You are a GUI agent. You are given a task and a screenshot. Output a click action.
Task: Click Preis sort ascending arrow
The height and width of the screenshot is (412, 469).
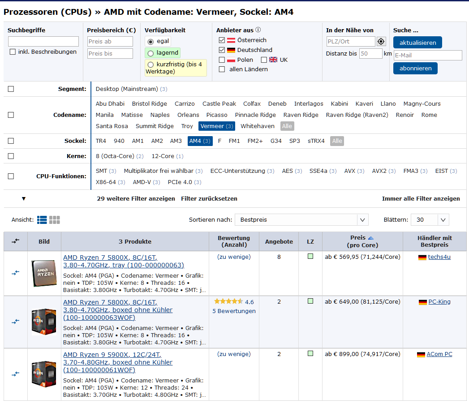(371, 238)
